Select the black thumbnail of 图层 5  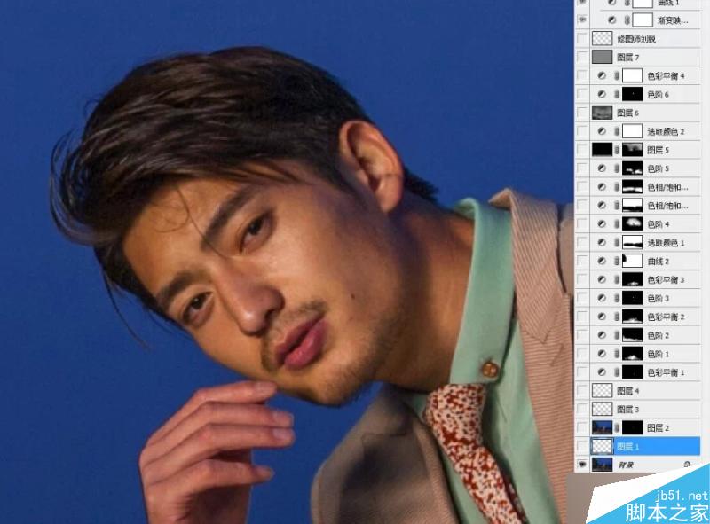[602, 150]
